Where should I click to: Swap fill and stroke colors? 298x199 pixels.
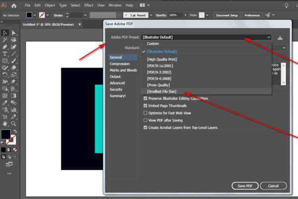click(x=15, y=131)
